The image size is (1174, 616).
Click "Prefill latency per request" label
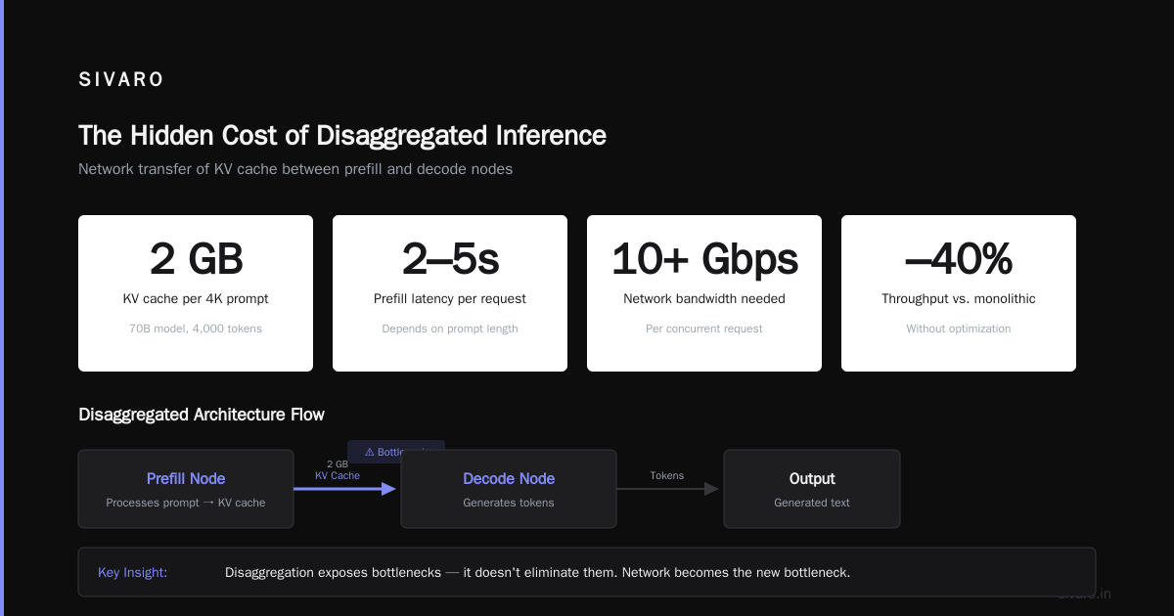pos(450,299)
